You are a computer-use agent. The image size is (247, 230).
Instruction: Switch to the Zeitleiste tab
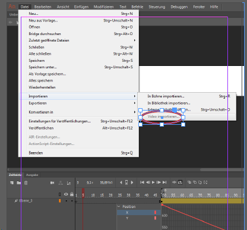tap(15, 175)
